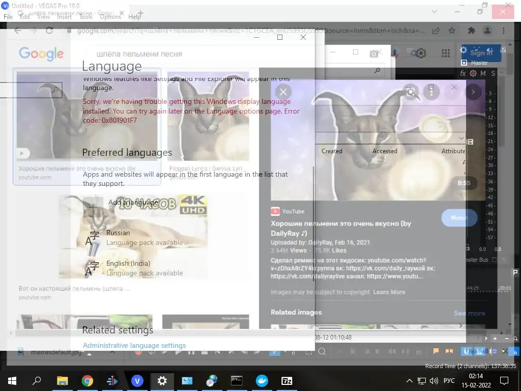Open the Edit menu in VEGAS Pro

pyautogui.click(x=24, y=17)
